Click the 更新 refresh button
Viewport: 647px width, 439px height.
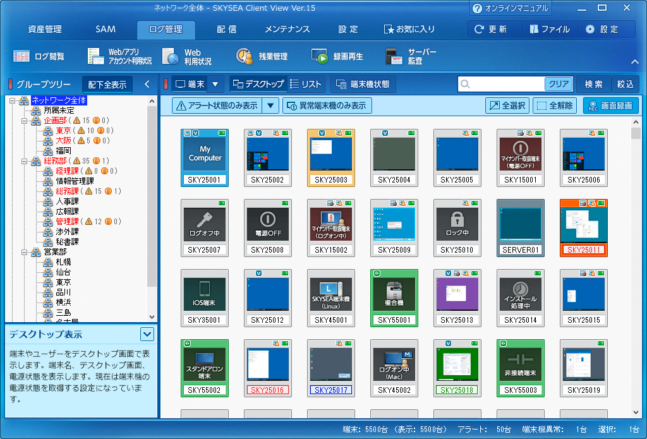coord(490,29)
